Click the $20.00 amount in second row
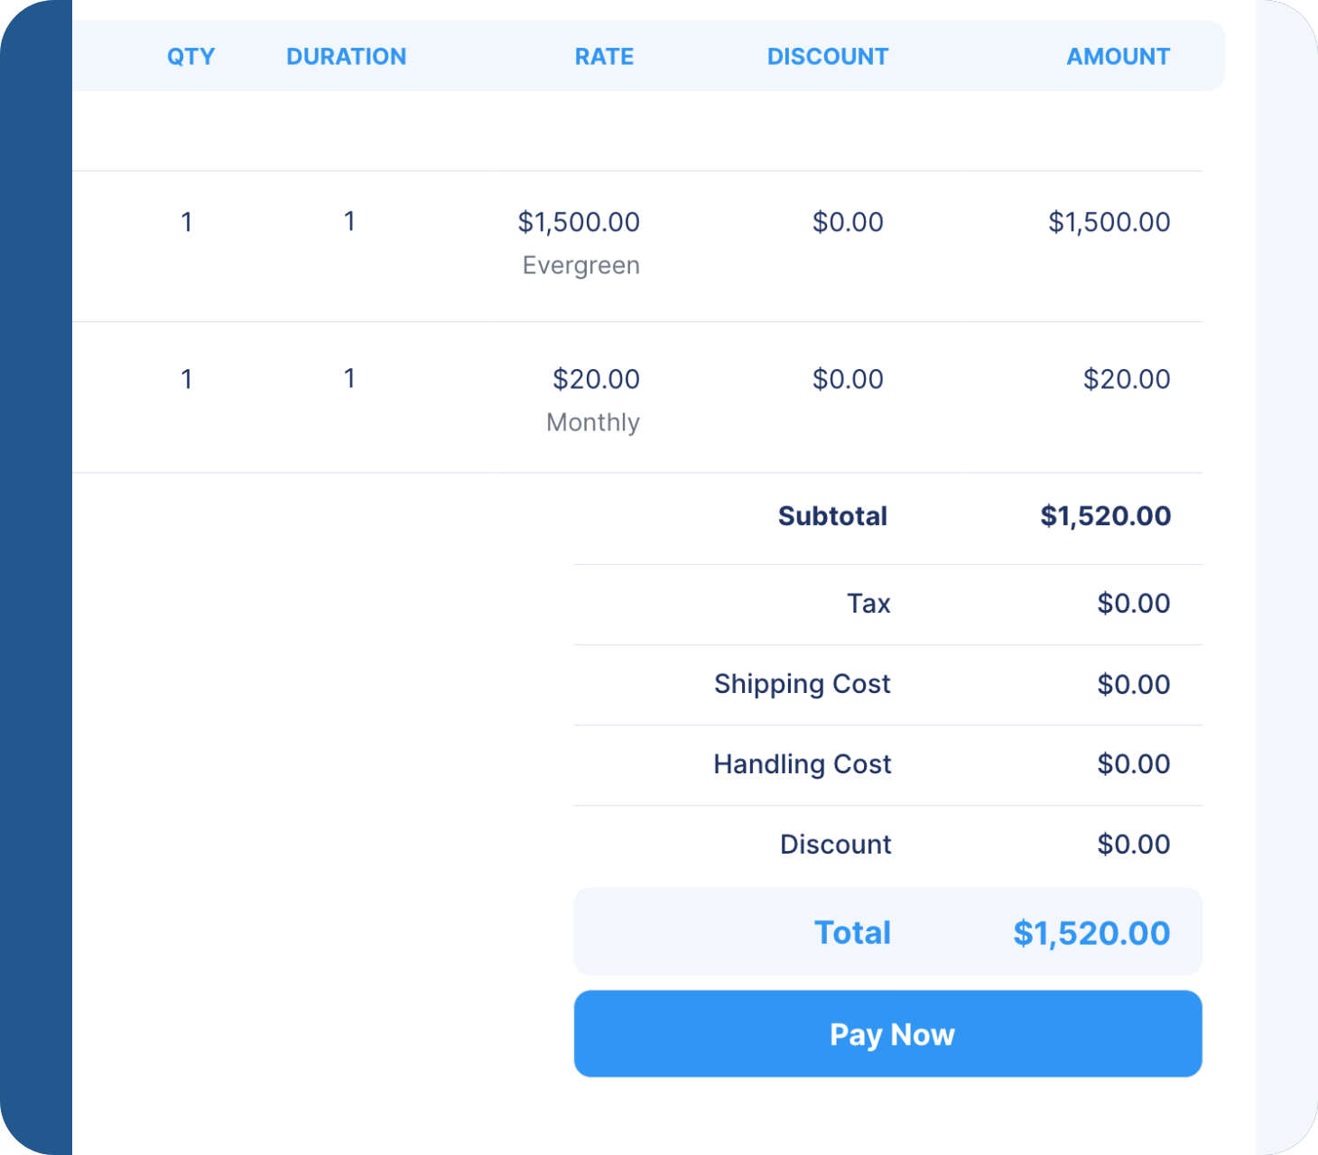The height and width of the screenshot is (1155, 1318). (1127, 379)
